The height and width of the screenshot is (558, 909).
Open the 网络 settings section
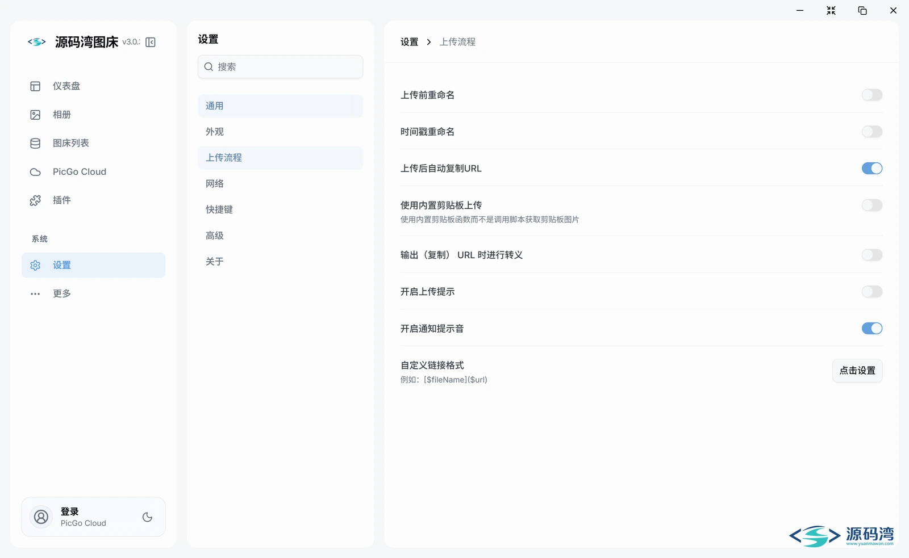click(x=281, y=184)
